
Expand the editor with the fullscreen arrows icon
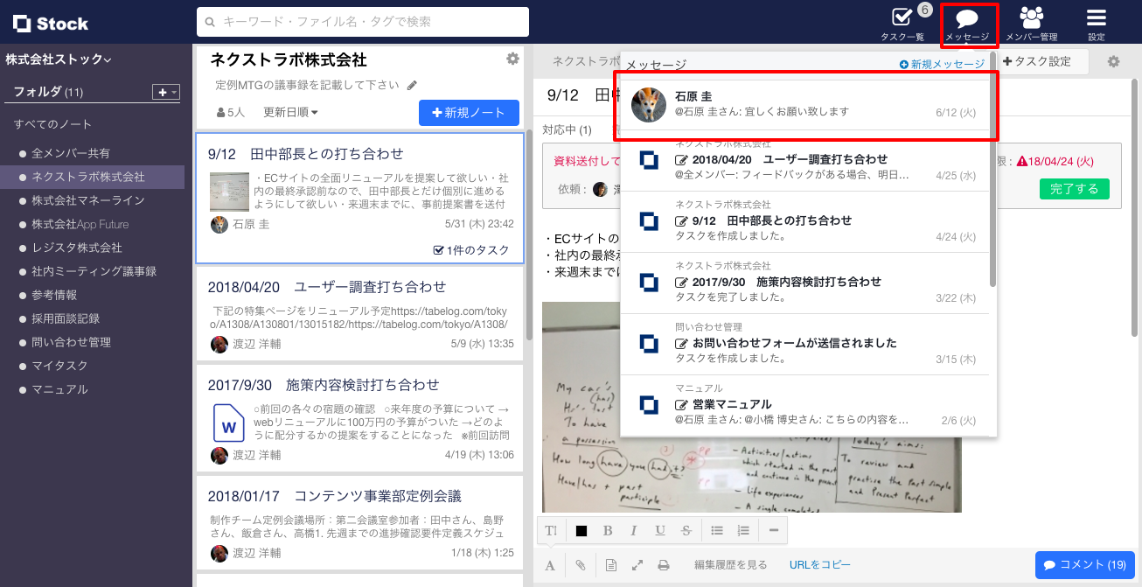(x=637, y=564)
